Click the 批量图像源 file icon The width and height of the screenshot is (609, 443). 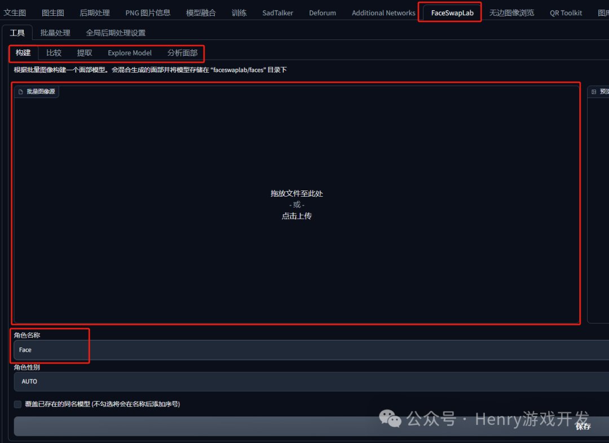(21, 92)
